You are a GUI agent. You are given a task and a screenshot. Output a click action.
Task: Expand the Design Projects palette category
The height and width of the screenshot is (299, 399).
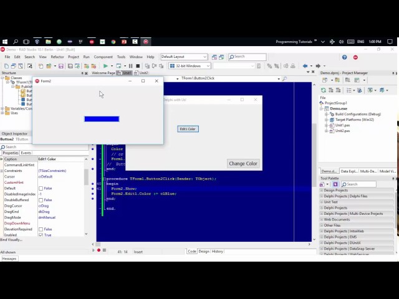322,191
